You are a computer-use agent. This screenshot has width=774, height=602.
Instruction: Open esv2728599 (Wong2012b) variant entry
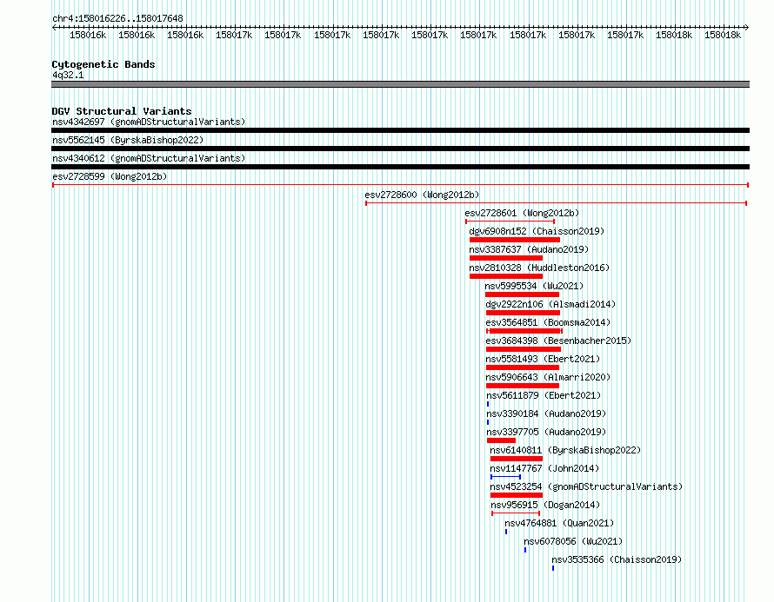(110, 176)
